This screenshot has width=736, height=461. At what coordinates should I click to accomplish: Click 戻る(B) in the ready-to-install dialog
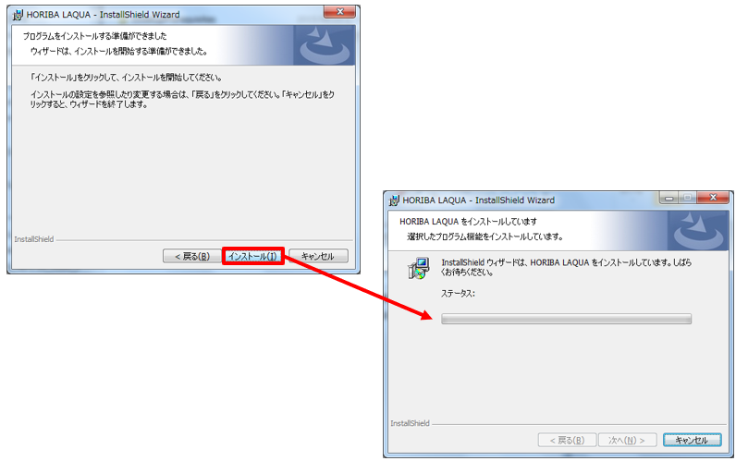pos(192,256)
